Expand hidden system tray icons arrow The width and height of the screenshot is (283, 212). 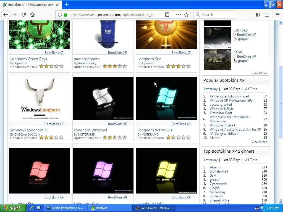pyautogui.click(x=262, y=208)
